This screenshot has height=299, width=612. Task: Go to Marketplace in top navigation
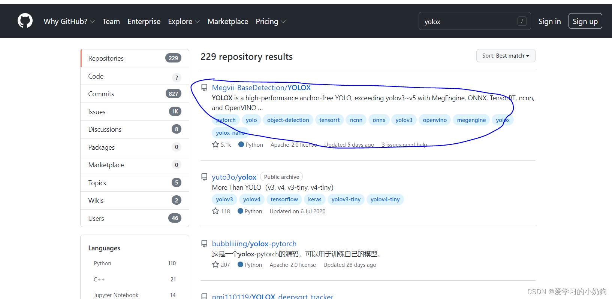(x=228, y=21)
